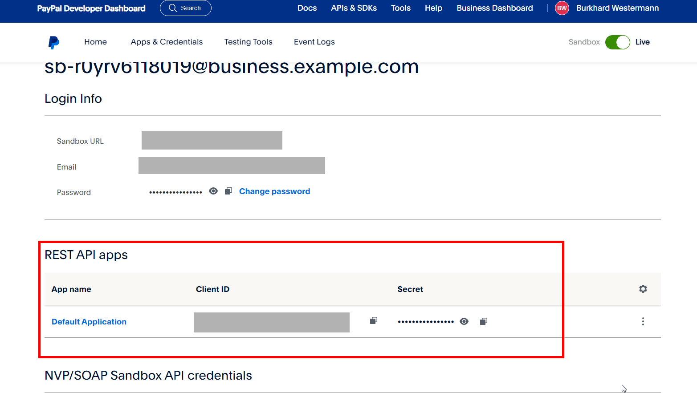Click the Secret column header
The height and width of the screenshot is (393, 697).
(x=410, y=289)
